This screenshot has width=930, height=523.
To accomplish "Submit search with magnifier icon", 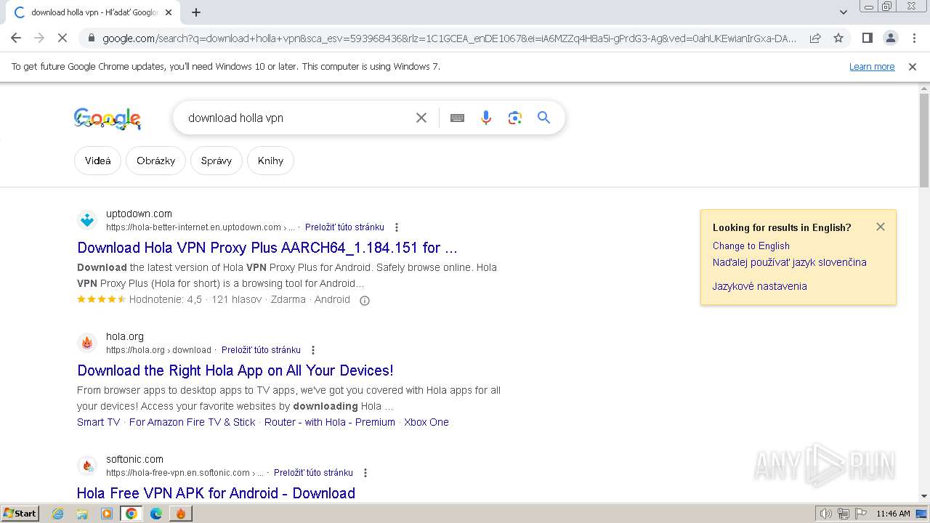I will (543, 118).
